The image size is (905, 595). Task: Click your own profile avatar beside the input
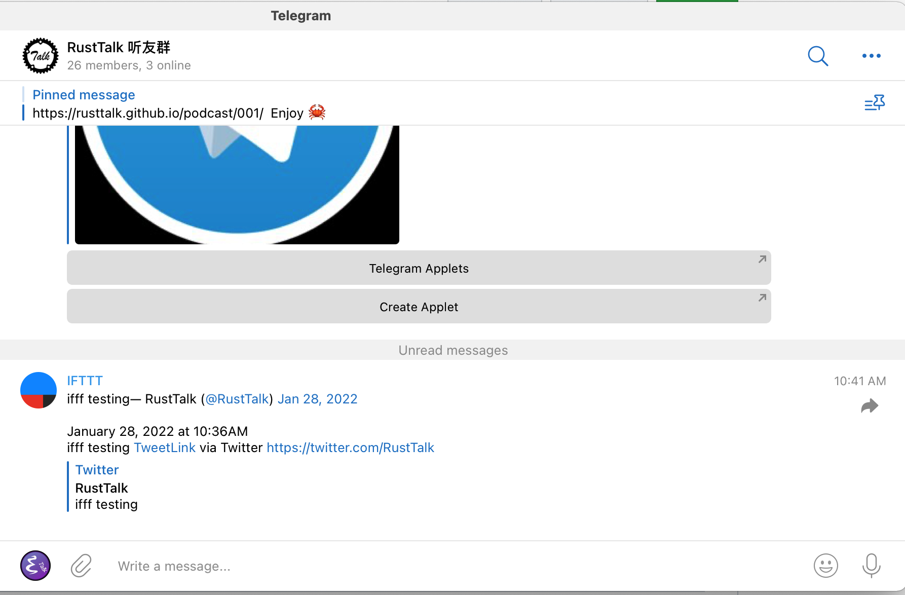35,566
